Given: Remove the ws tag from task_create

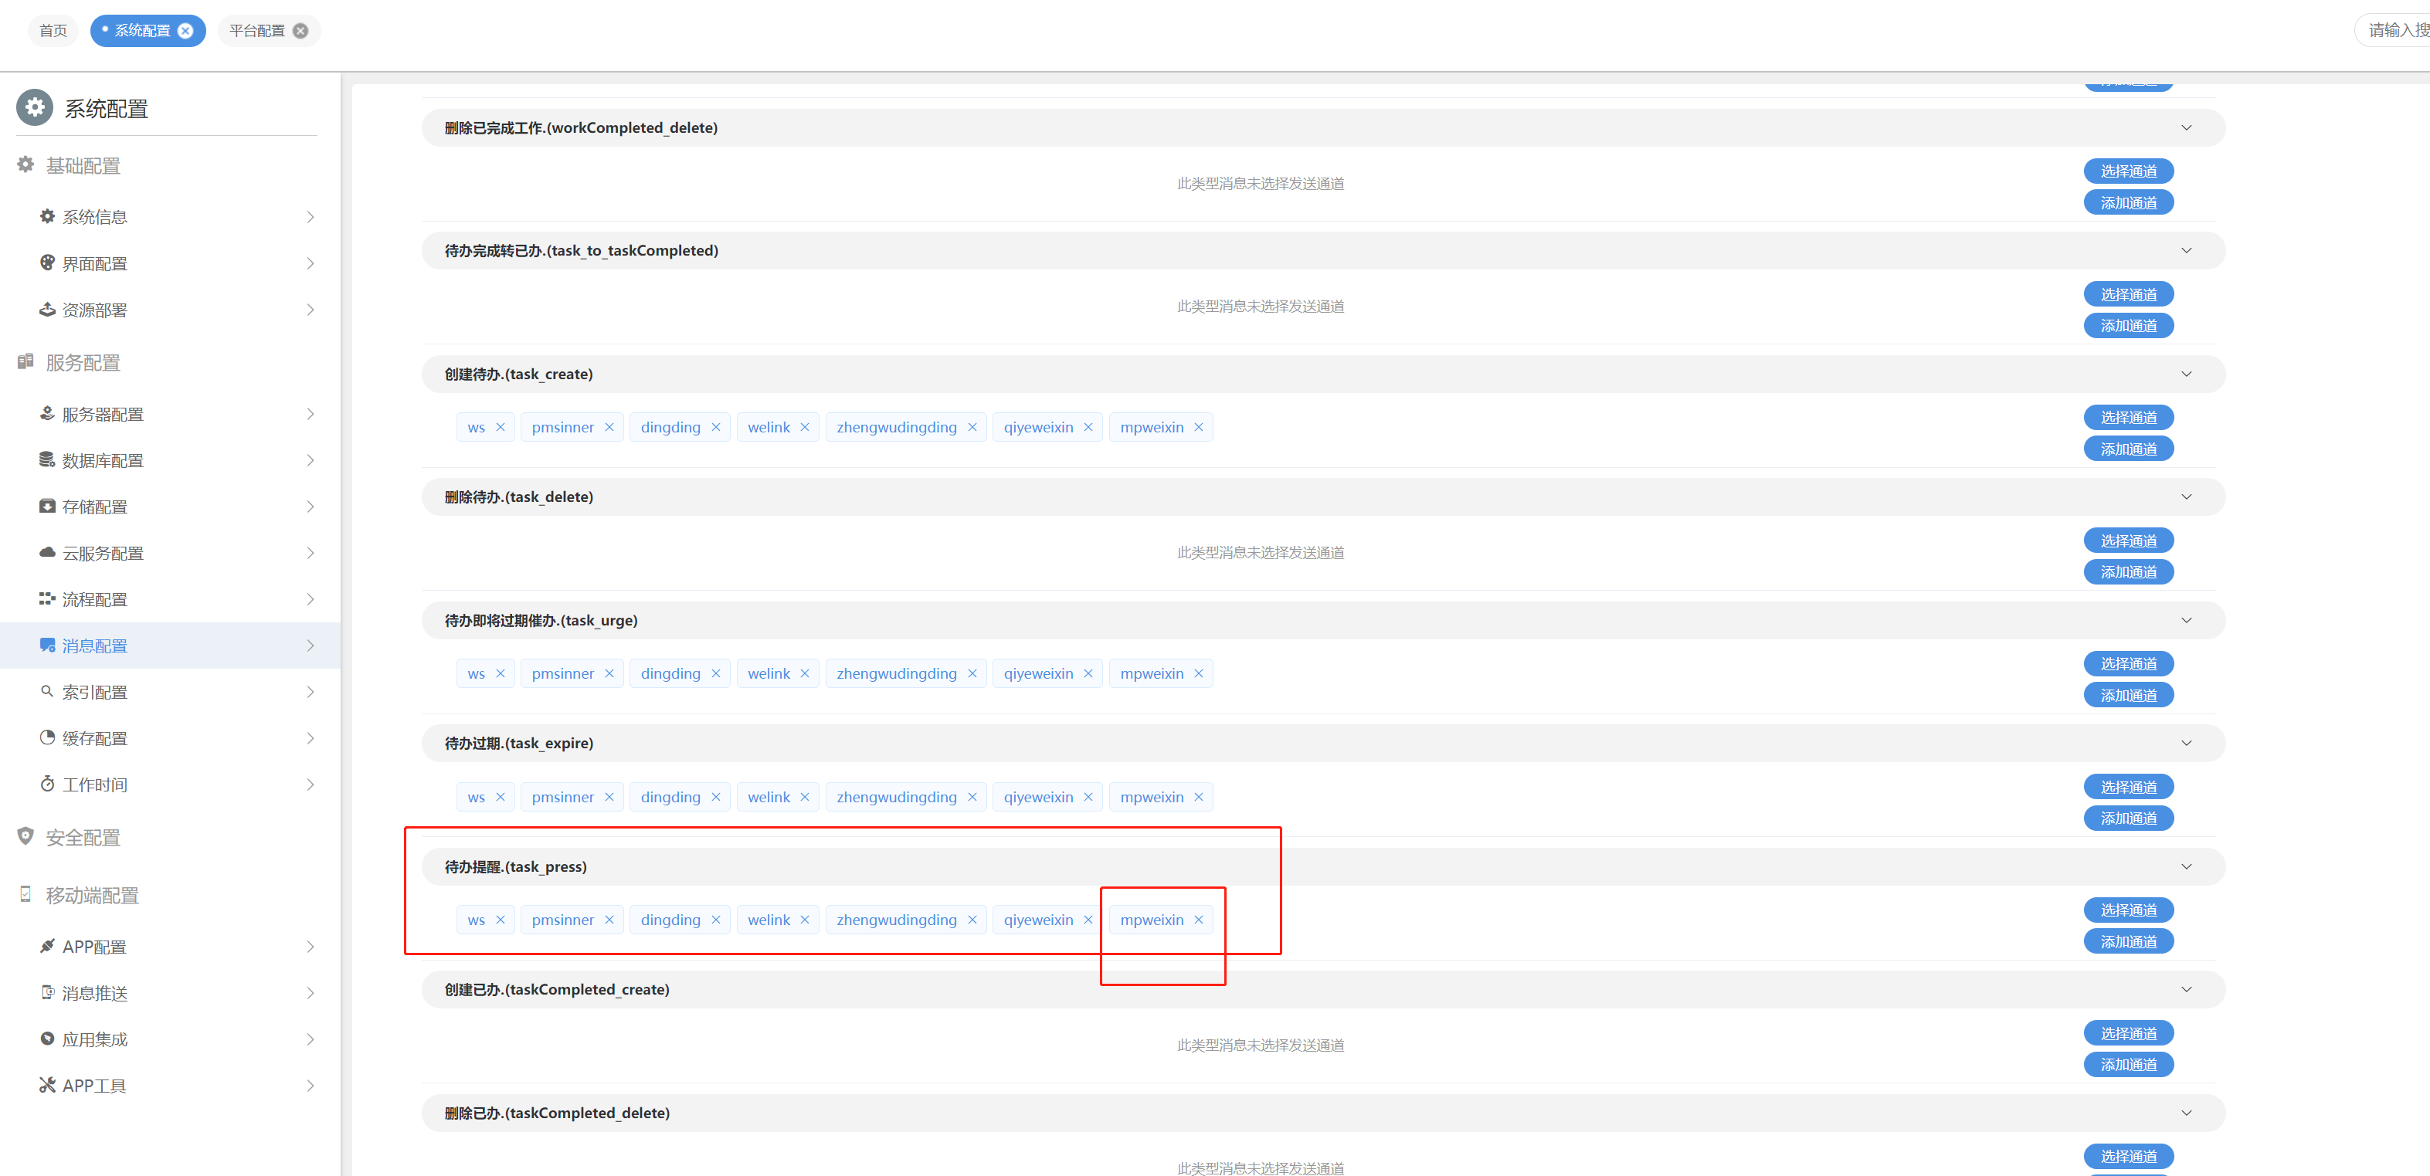Looking at the screenshot, I should coord(500,427).
